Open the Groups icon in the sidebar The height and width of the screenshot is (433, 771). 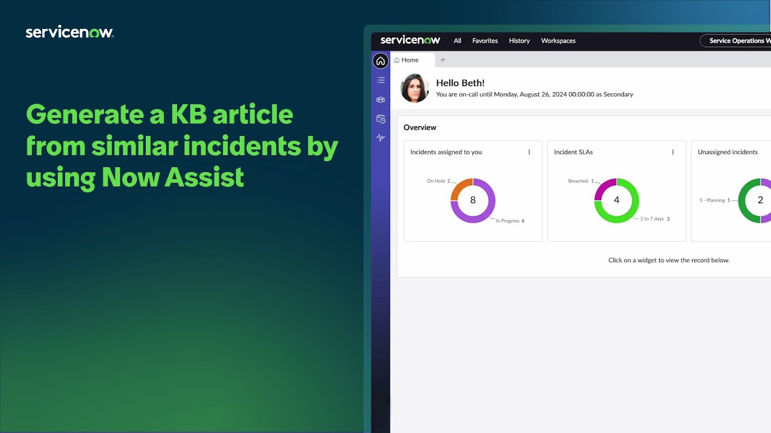coord(380,99)
